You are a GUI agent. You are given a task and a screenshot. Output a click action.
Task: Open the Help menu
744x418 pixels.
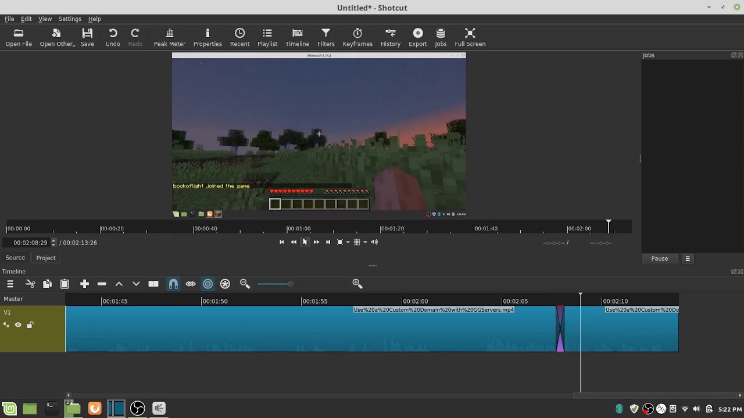pos(95,19)
